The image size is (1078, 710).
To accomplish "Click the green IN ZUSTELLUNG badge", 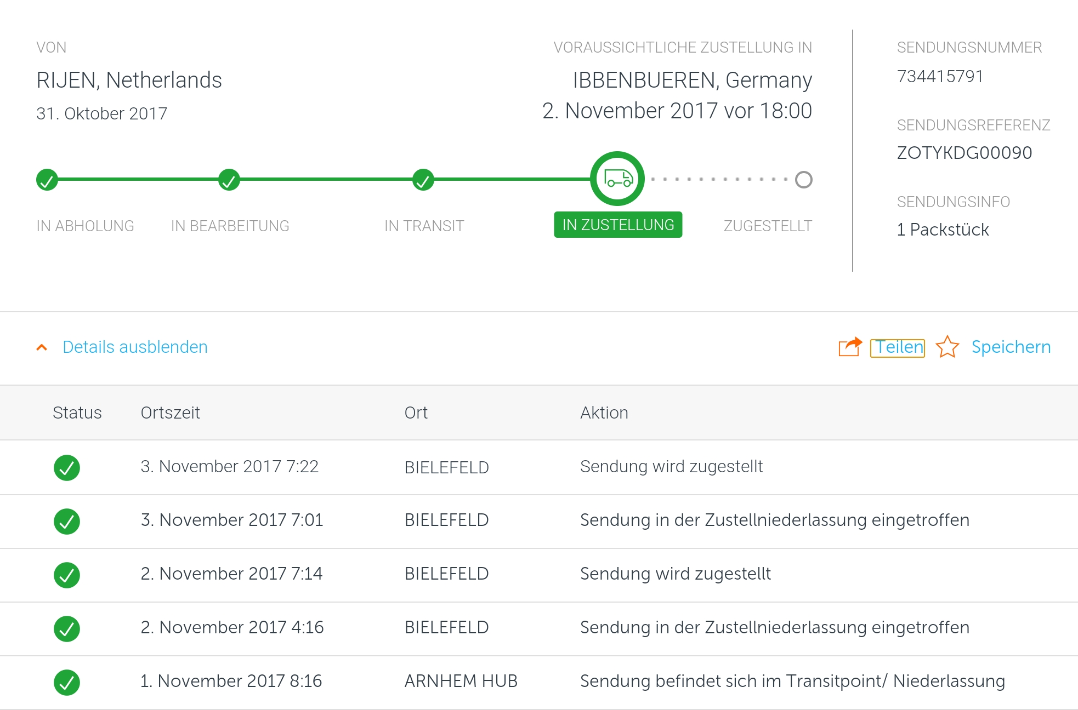I will point(618,225).
